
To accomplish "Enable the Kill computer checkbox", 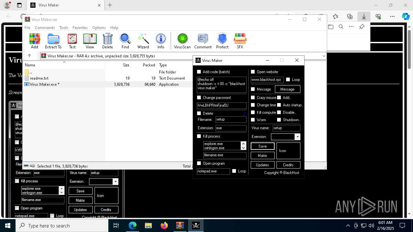I will tap(253, 112).
